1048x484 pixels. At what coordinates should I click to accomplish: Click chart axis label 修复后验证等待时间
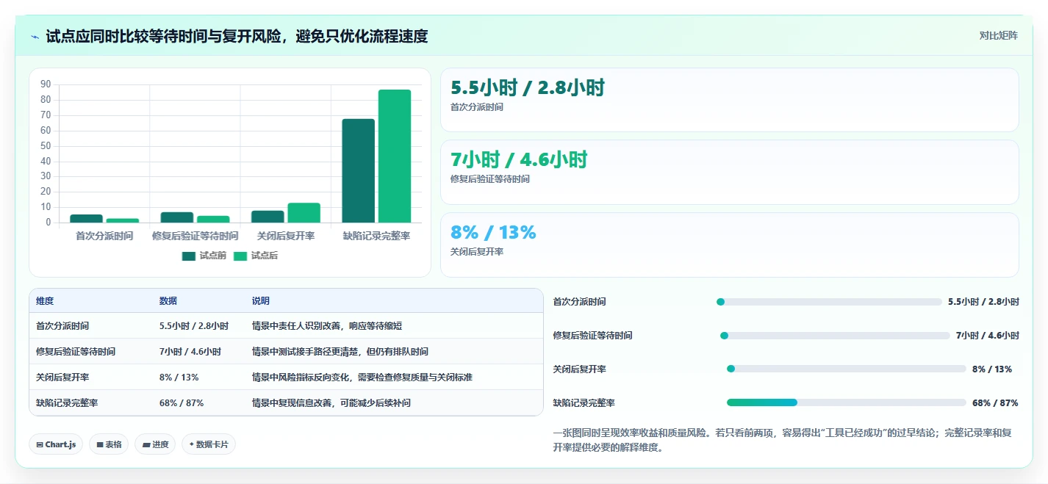click(x=195, y=236)
